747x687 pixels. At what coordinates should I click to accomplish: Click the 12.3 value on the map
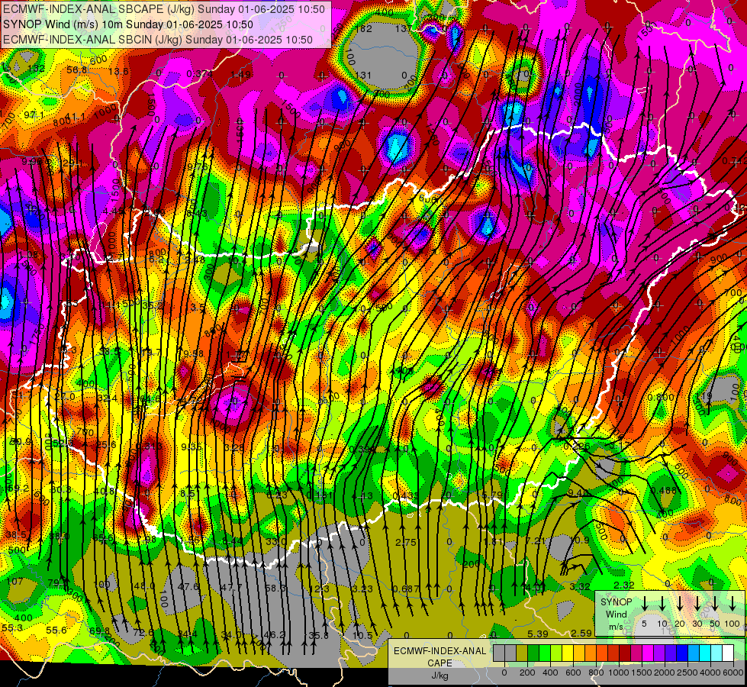(319, 589)
